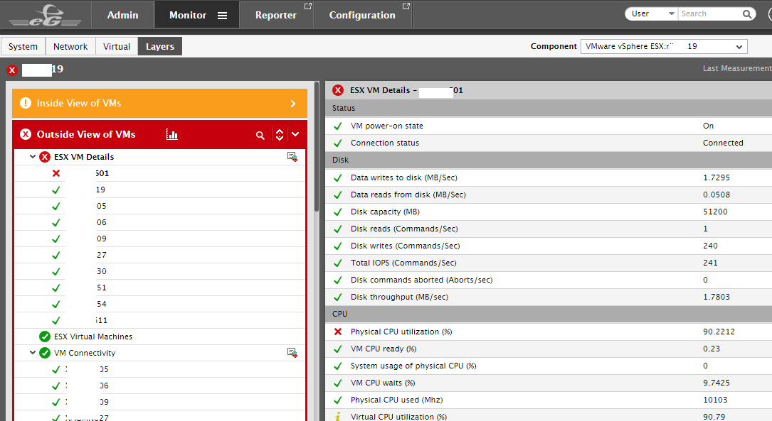Click the 90.2212 CPU utilization value

(x=719, y=332)
